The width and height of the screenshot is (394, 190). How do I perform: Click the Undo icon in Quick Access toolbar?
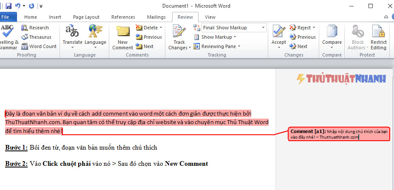coord(18,6)
